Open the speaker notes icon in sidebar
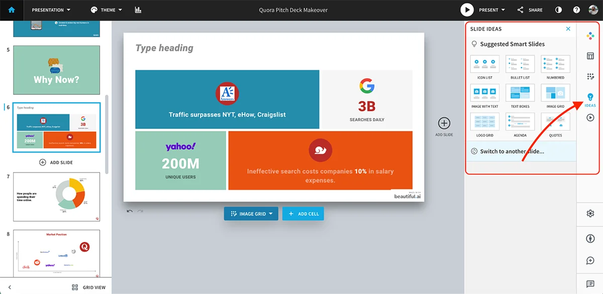 (x=590, y=284)
